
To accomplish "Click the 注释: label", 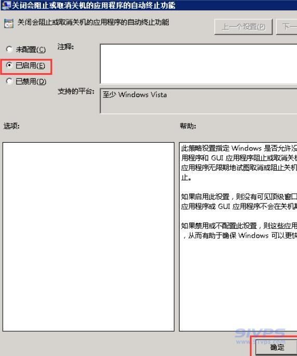I will tap(65, 47).
